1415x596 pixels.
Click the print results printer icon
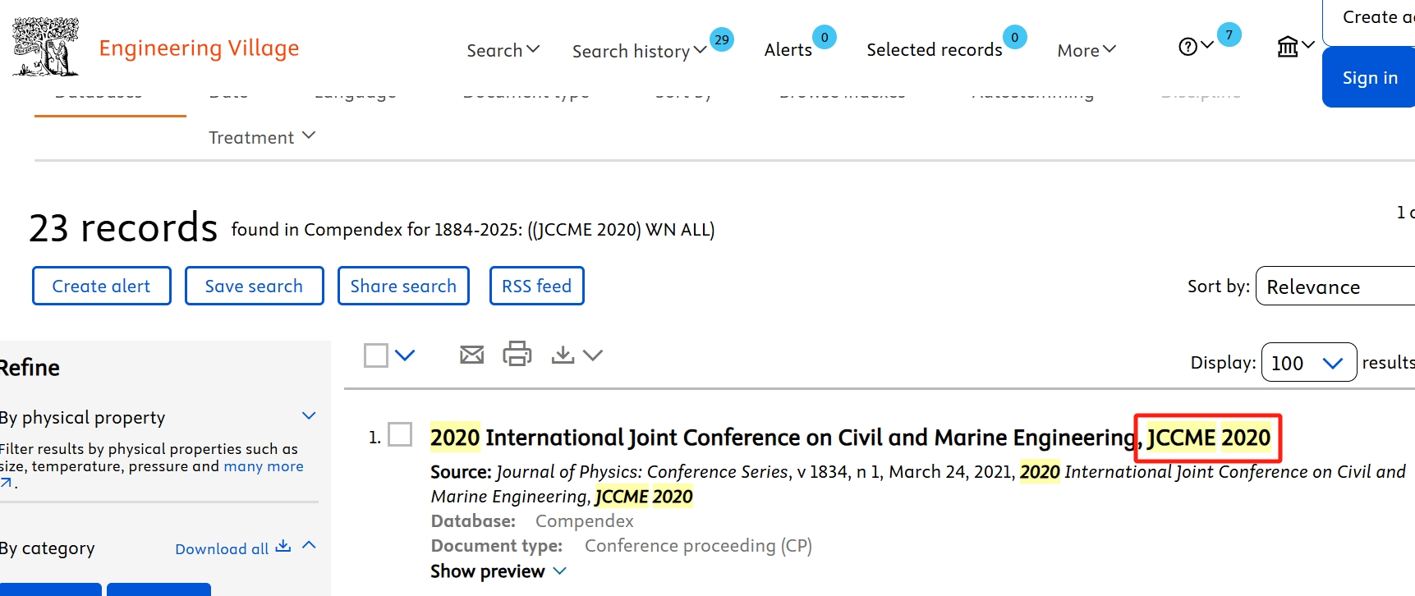pos(517,354)
